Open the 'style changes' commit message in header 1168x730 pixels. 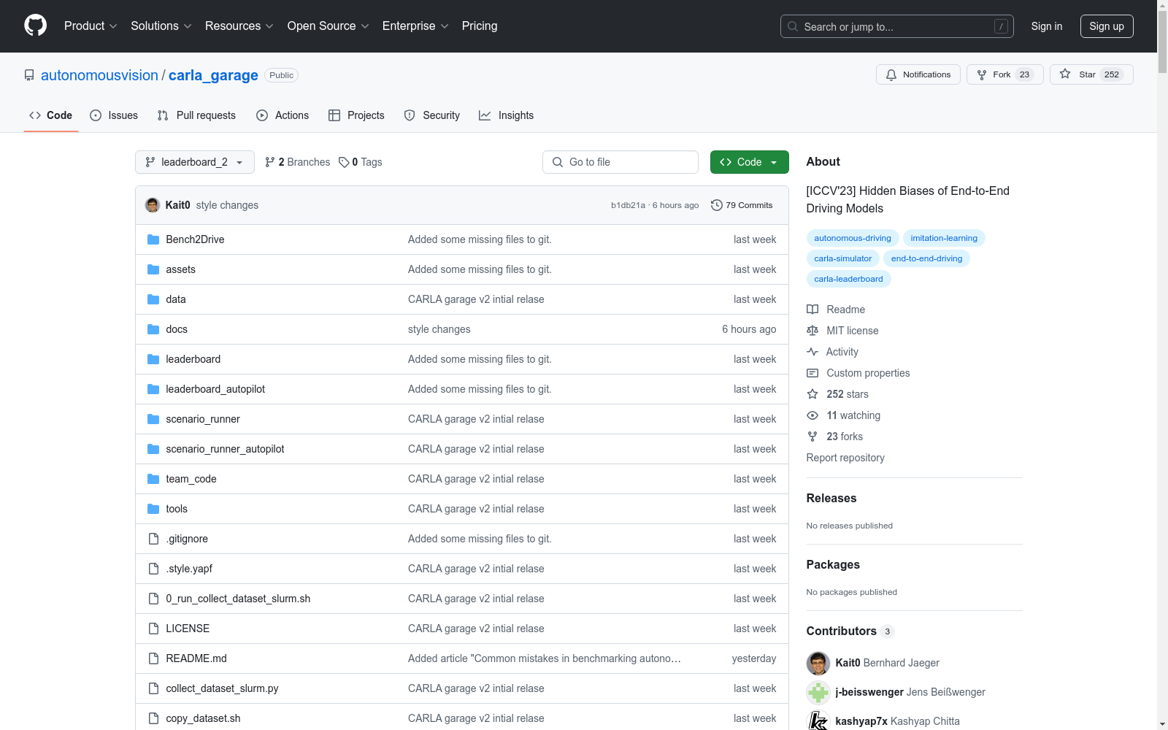[x=227, y=205]
